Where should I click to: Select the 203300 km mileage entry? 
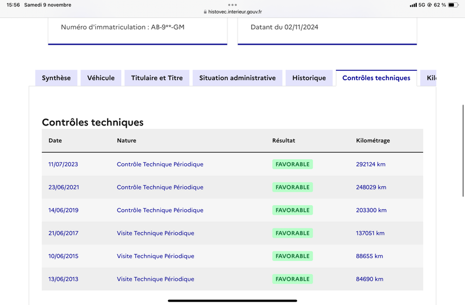(x=371, y=210)
